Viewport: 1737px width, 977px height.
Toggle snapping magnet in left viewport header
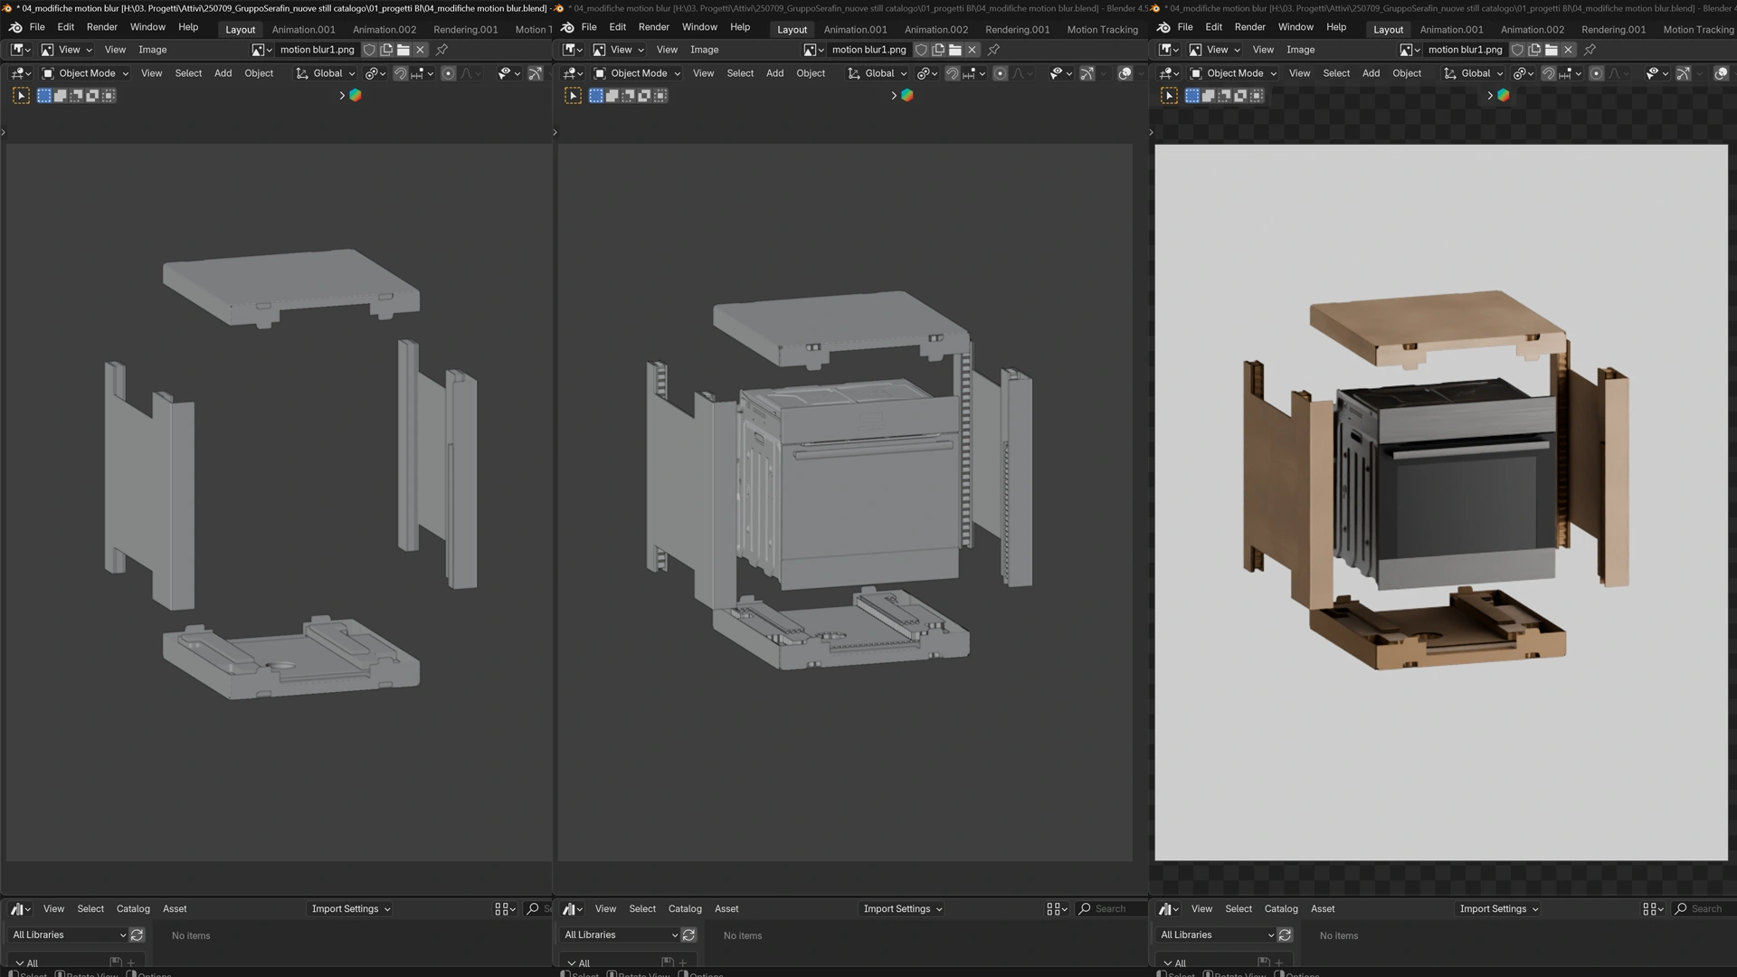pos(400,73)
